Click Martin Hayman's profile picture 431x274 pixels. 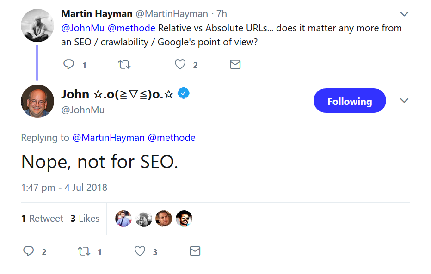[x=37, y=25]
